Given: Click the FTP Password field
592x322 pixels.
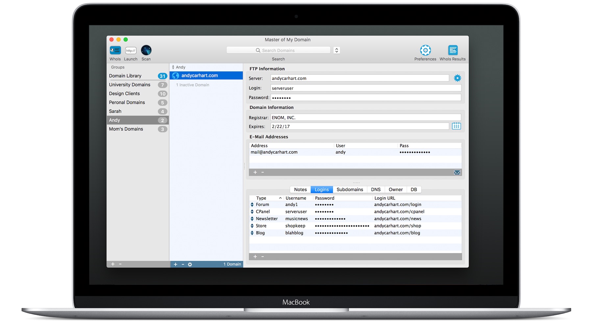Looking at the screenshot, I should click(x=366, y=98).
